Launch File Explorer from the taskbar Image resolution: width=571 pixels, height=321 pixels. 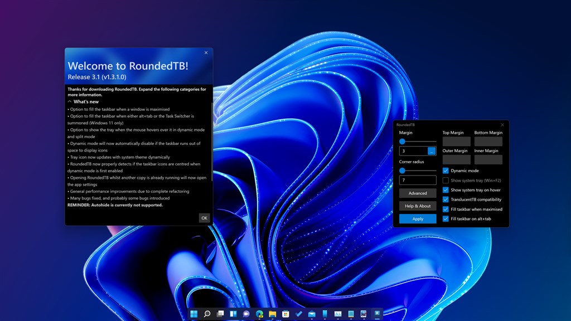(272, 314)
